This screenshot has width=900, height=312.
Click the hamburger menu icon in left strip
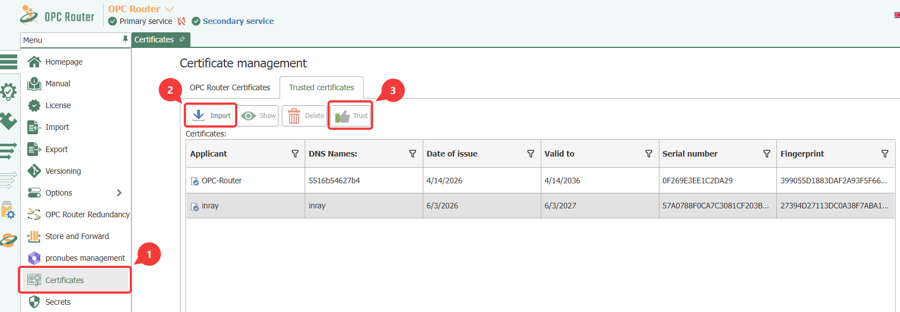click(8, 61)
